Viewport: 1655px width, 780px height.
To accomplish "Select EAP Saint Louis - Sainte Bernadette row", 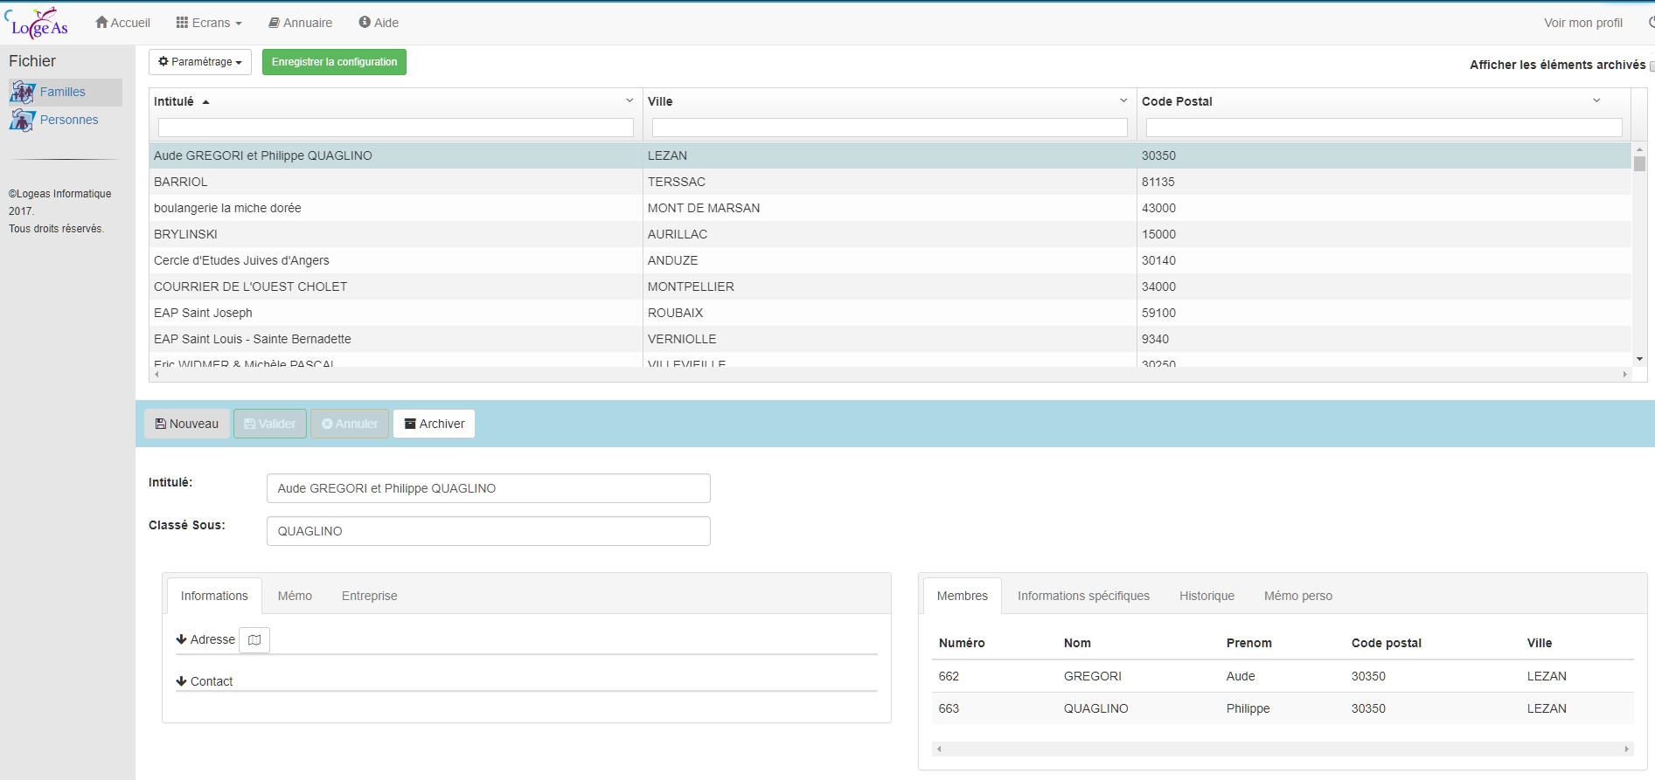I will click(x=890, y=339).
